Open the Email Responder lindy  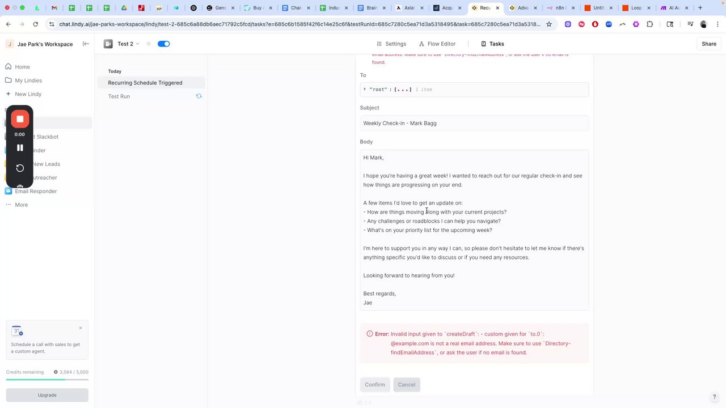tap(36, 191)
